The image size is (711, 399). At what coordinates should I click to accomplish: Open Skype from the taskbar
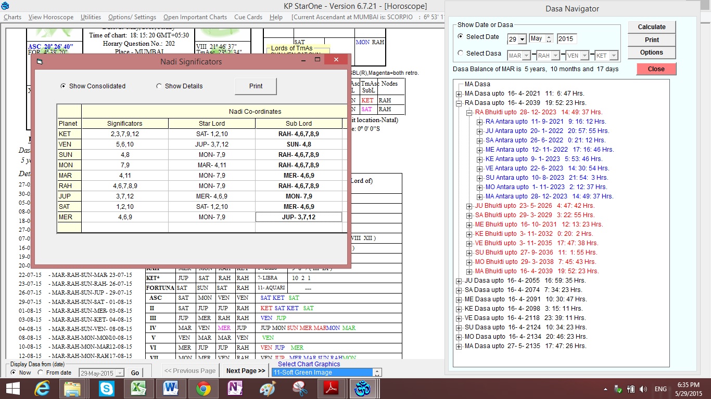(107, 388)
